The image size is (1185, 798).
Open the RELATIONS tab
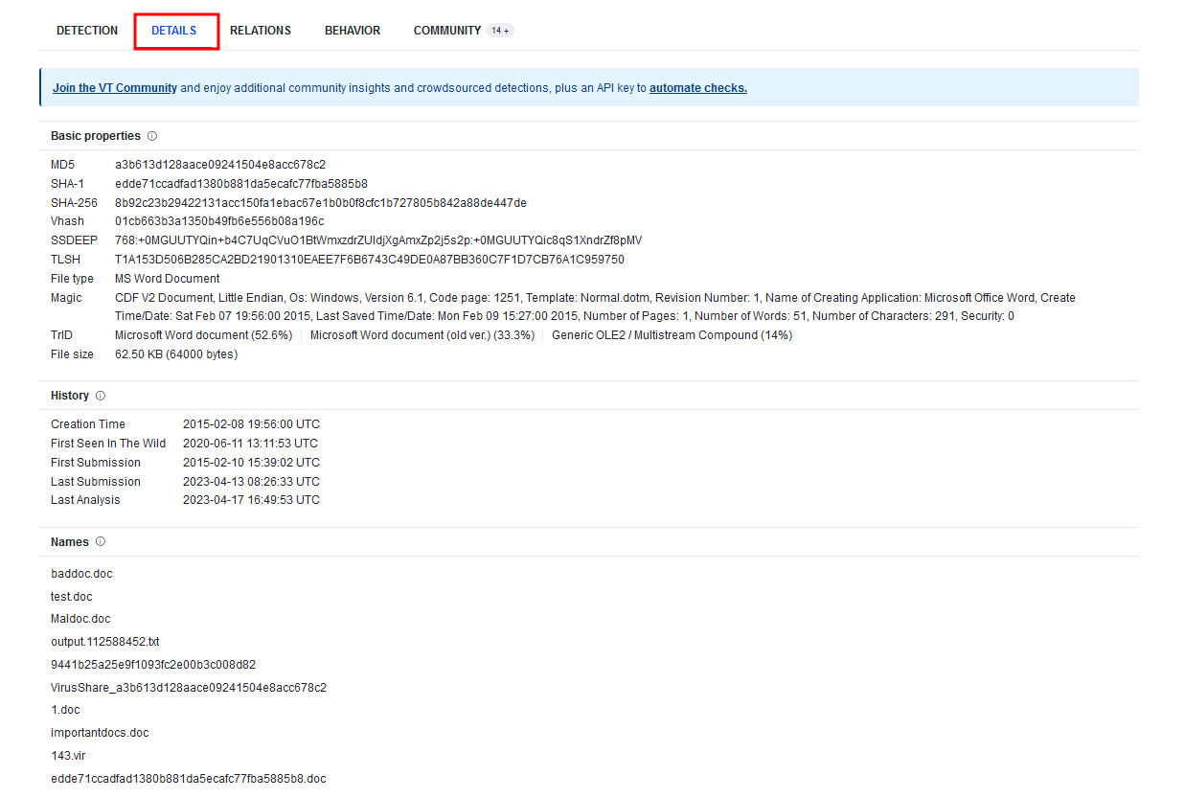pyautogui.click(x=261, y=30)
